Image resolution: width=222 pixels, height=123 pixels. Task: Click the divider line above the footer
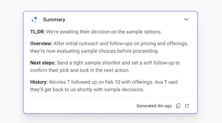coord(110,98)
